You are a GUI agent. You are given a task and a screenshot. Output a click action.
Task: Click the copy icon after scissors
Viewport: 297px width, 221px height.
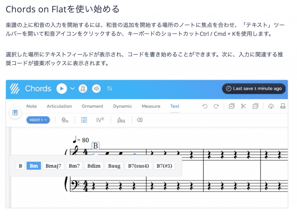[255, 106]
